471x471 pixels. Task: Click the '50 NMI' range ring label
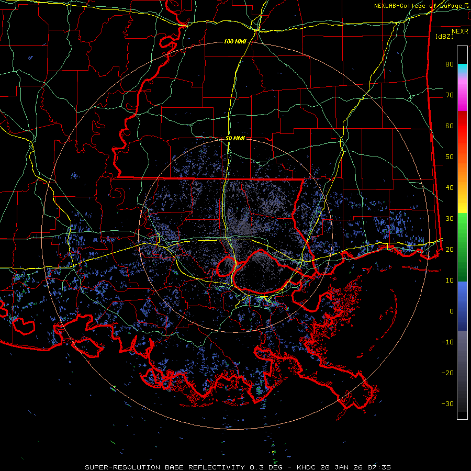(x=235, y=139)
